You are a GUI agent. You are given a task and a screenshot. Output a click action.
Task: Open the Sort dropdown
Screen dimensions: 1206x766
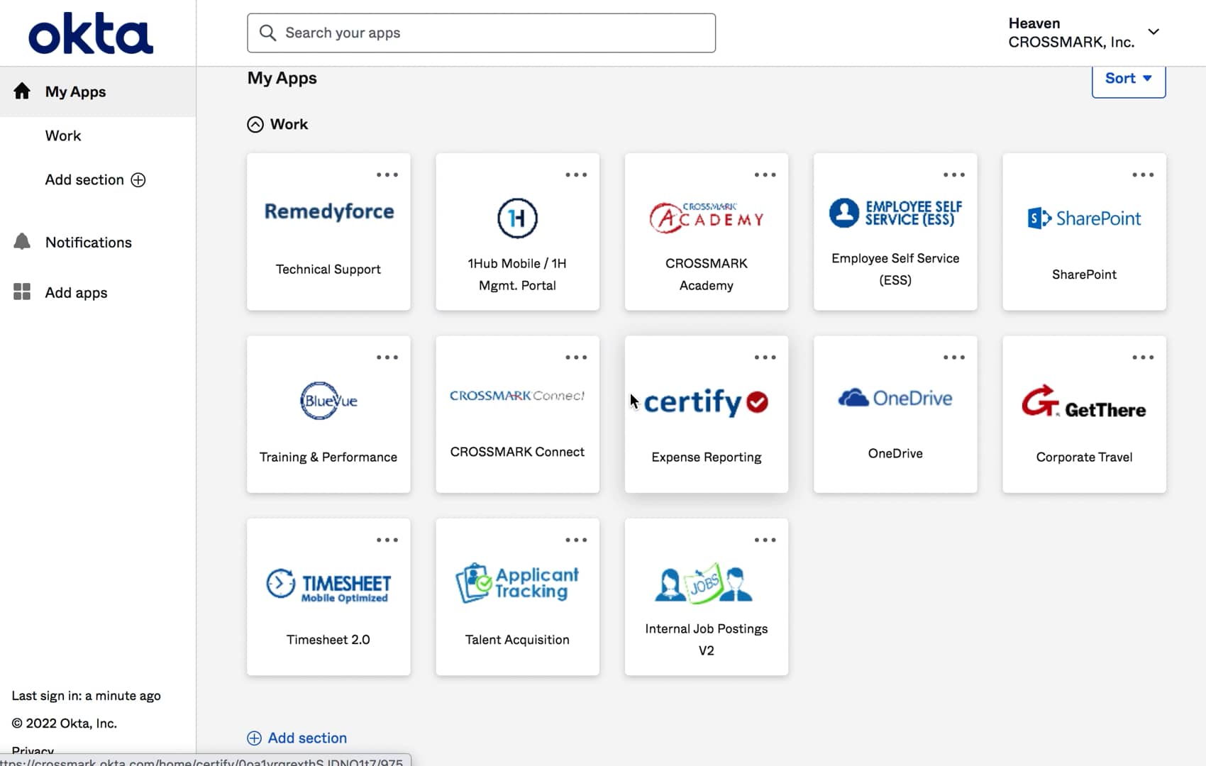(x=1127, y=78)
